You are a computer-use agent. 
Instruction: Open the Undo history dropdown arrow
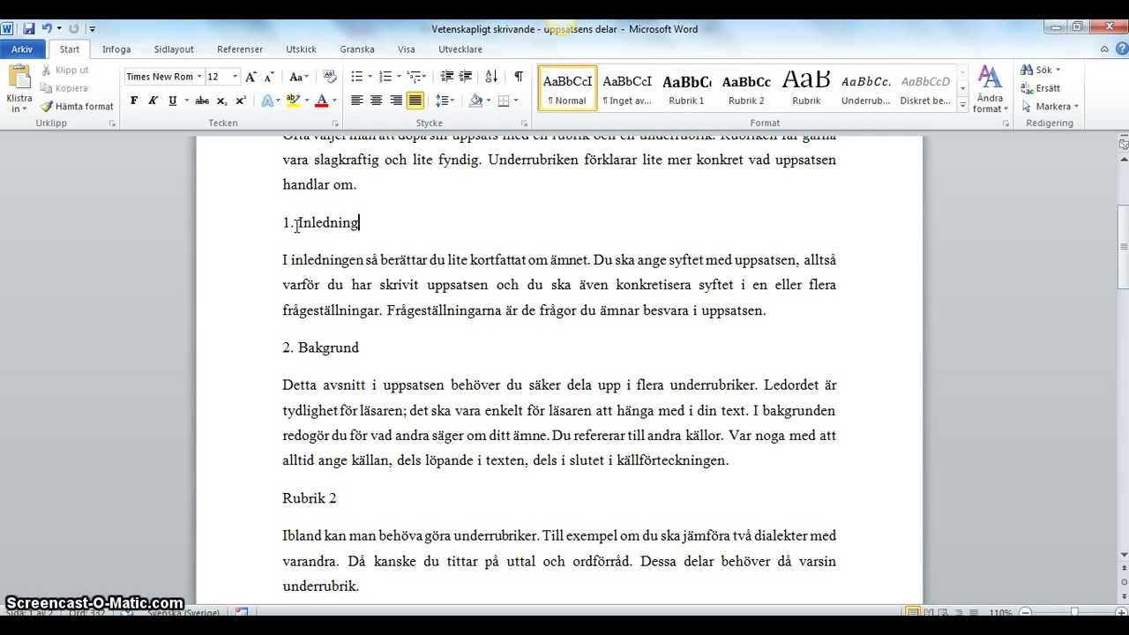click(58, 29)
